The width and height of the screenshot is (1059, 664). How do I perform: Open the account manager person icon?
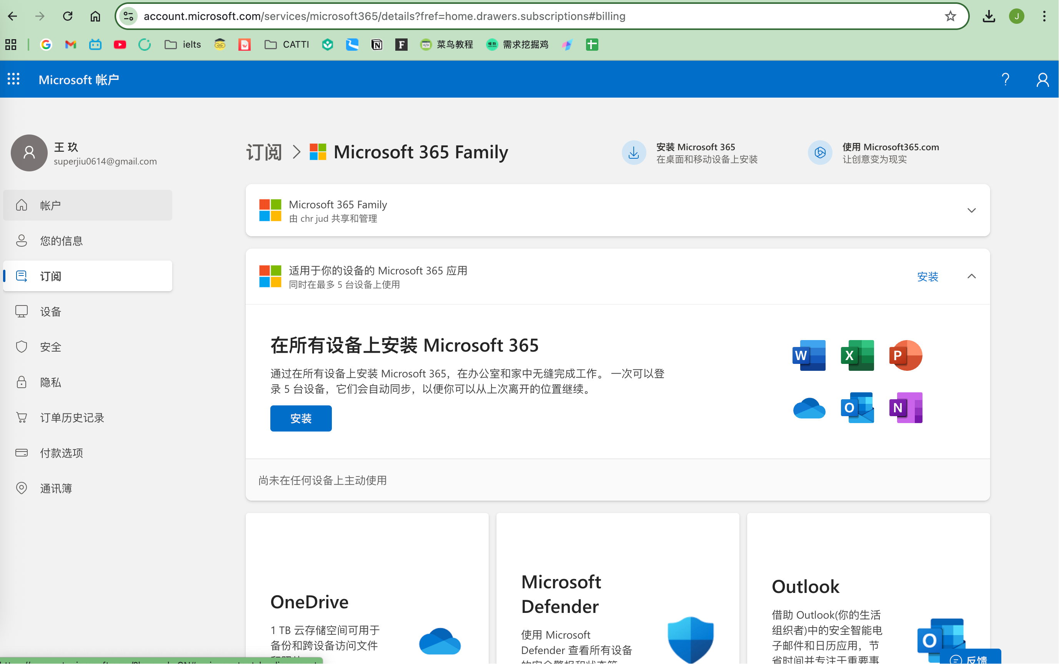[x=1043, y=80]
